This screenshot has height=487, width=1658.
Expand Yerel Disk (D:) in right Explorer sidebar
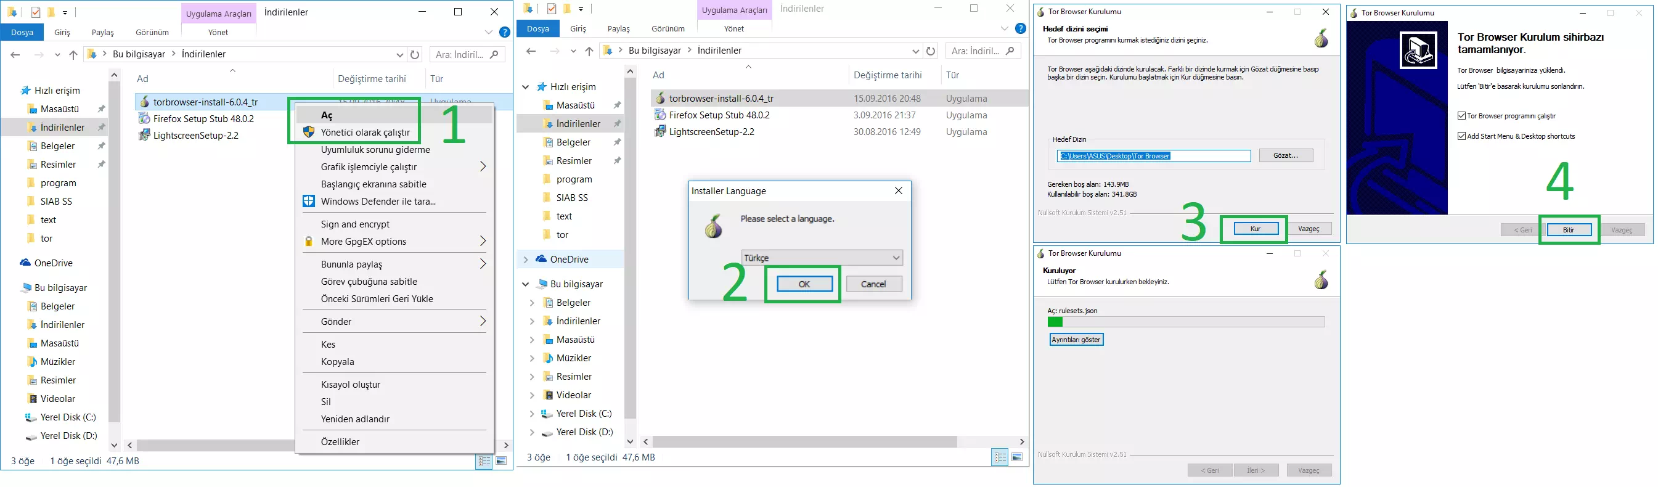click(532, 432)
